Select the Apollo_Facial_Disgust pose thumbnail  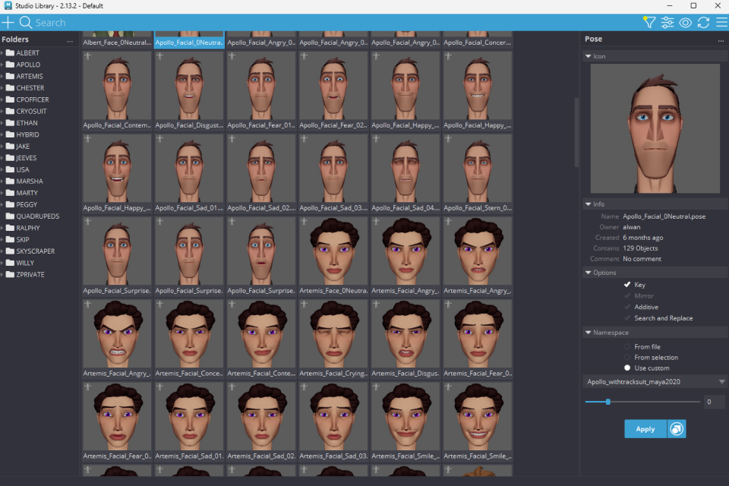coord(189,86)
